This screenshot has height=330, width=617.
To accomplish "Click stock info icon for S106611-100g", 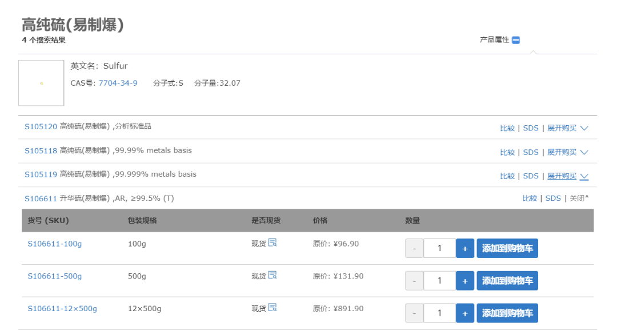I will coord(273,242).
